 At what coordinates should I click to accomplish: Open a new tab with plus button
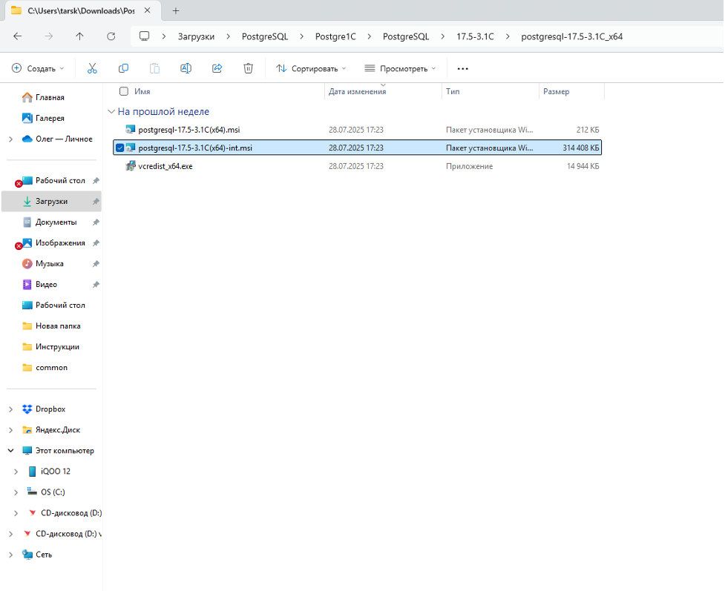pyautogui.click(x=176, y=10)
